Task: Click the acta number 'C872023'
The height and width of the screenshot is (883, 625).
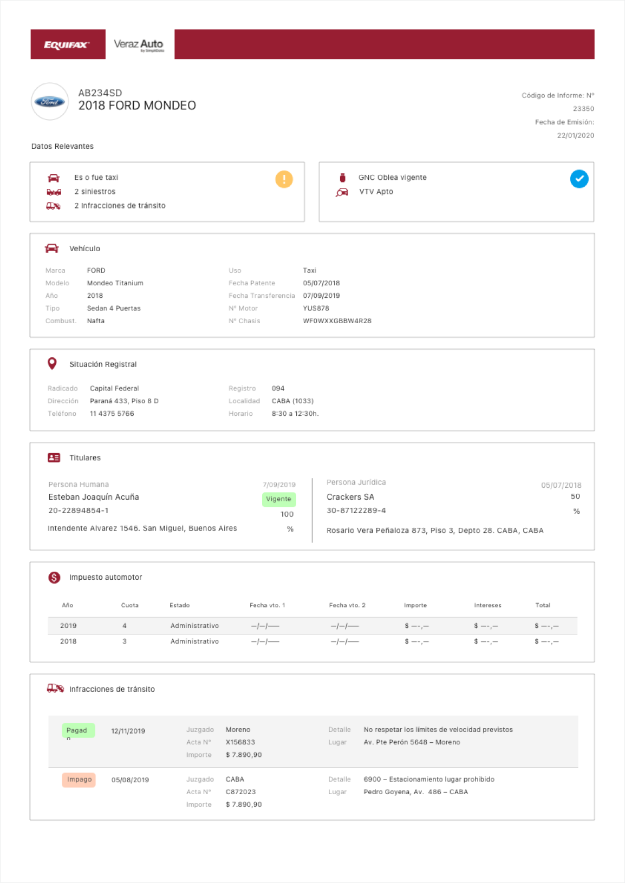Action: point(240,792)
